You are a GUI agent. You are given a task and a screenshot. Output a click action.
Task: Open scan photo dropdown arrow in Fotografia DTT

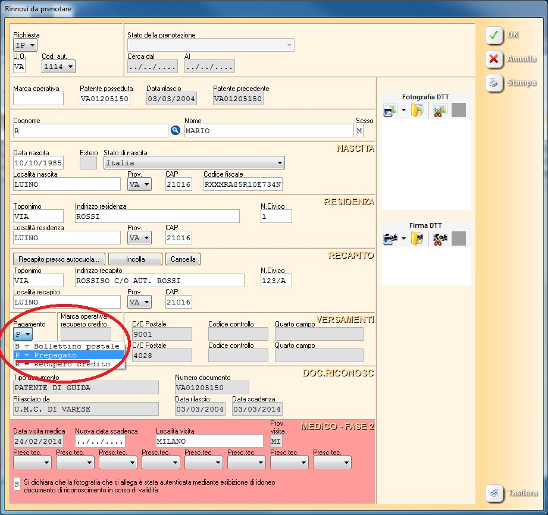[x=403, y=111]
